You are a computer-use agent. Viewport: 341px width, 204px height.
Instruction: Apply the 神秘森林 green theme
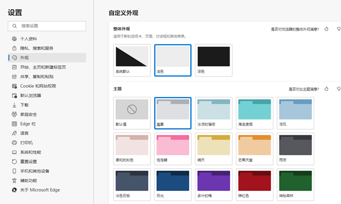tap(296, 185)
